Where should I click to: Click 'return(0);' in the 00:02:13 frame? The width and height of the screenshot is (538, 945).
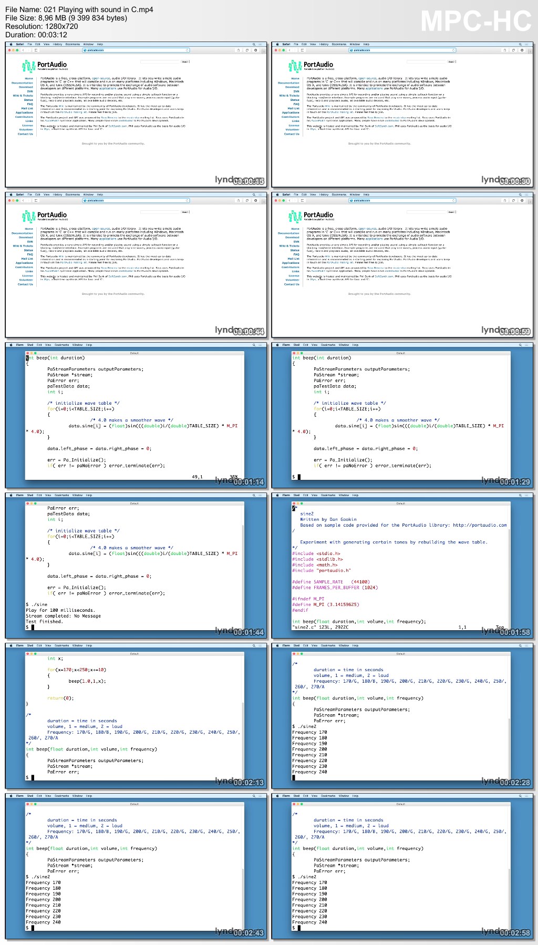60,698
